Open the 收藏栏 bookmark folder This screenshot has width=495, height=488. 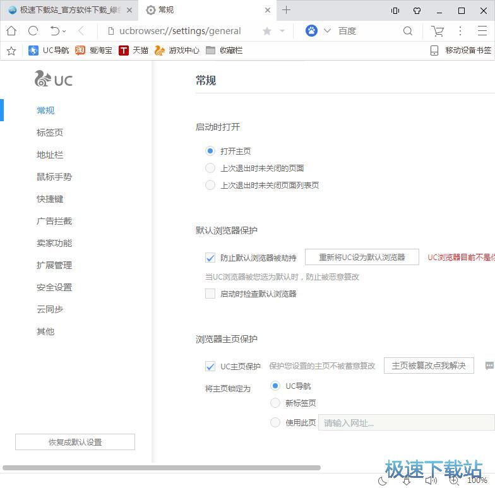[x=224, y=51]
